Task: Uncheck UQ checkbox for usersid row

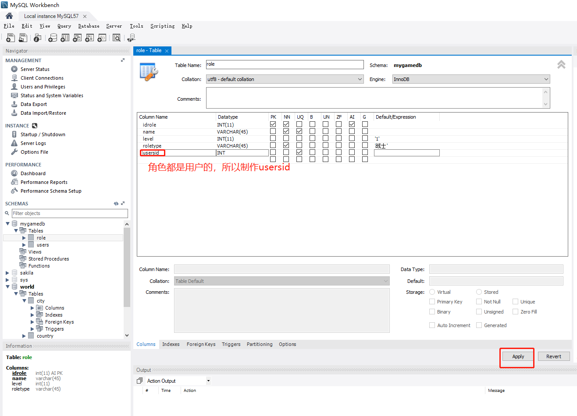Action: click(299, 152)
